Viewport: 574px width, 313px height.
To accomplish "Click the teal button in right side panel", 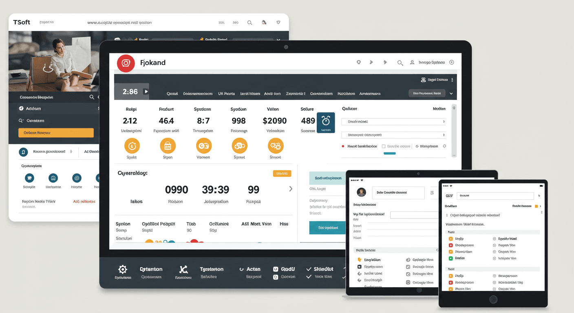I will click(x=327, y=227).
